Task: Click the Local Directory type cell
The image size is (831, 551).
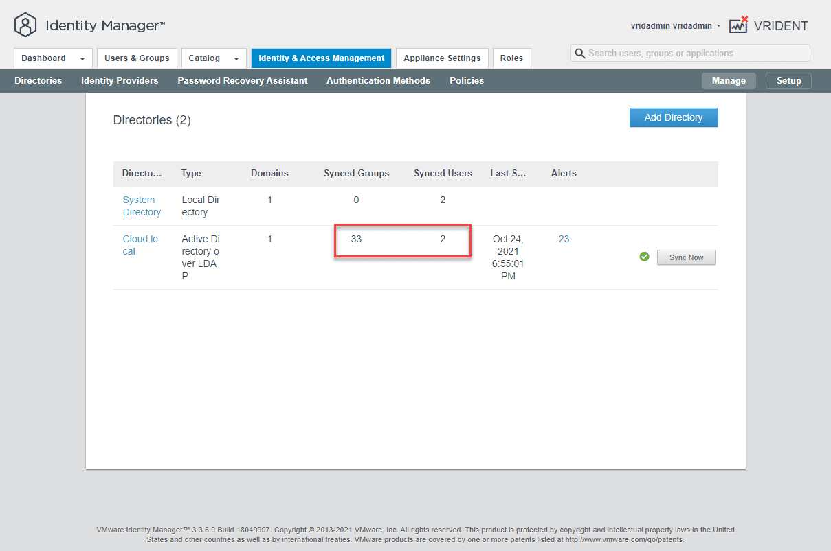Action: [x=201, y=206]
